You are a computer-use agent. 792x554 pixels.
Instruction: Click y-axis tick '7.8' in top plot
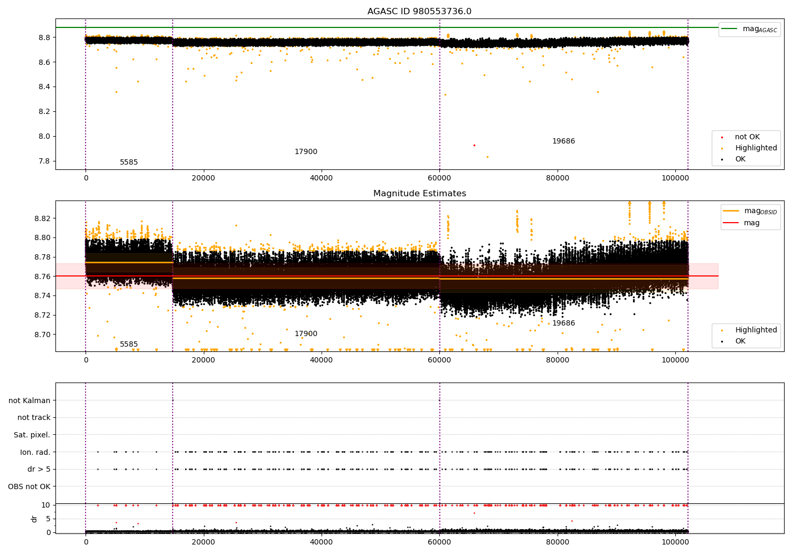coord(44,161)
